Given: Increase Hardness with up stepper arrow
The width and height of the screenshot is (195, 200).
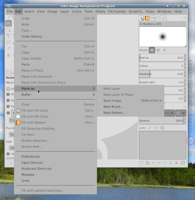Looking at the screenshot, I should pyautogui.click(x=185, y=72).
